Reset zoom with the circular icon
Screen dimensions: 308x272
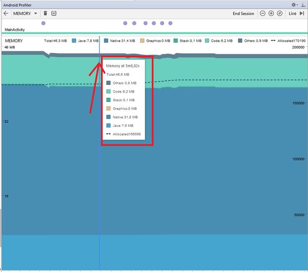point(279,13)
